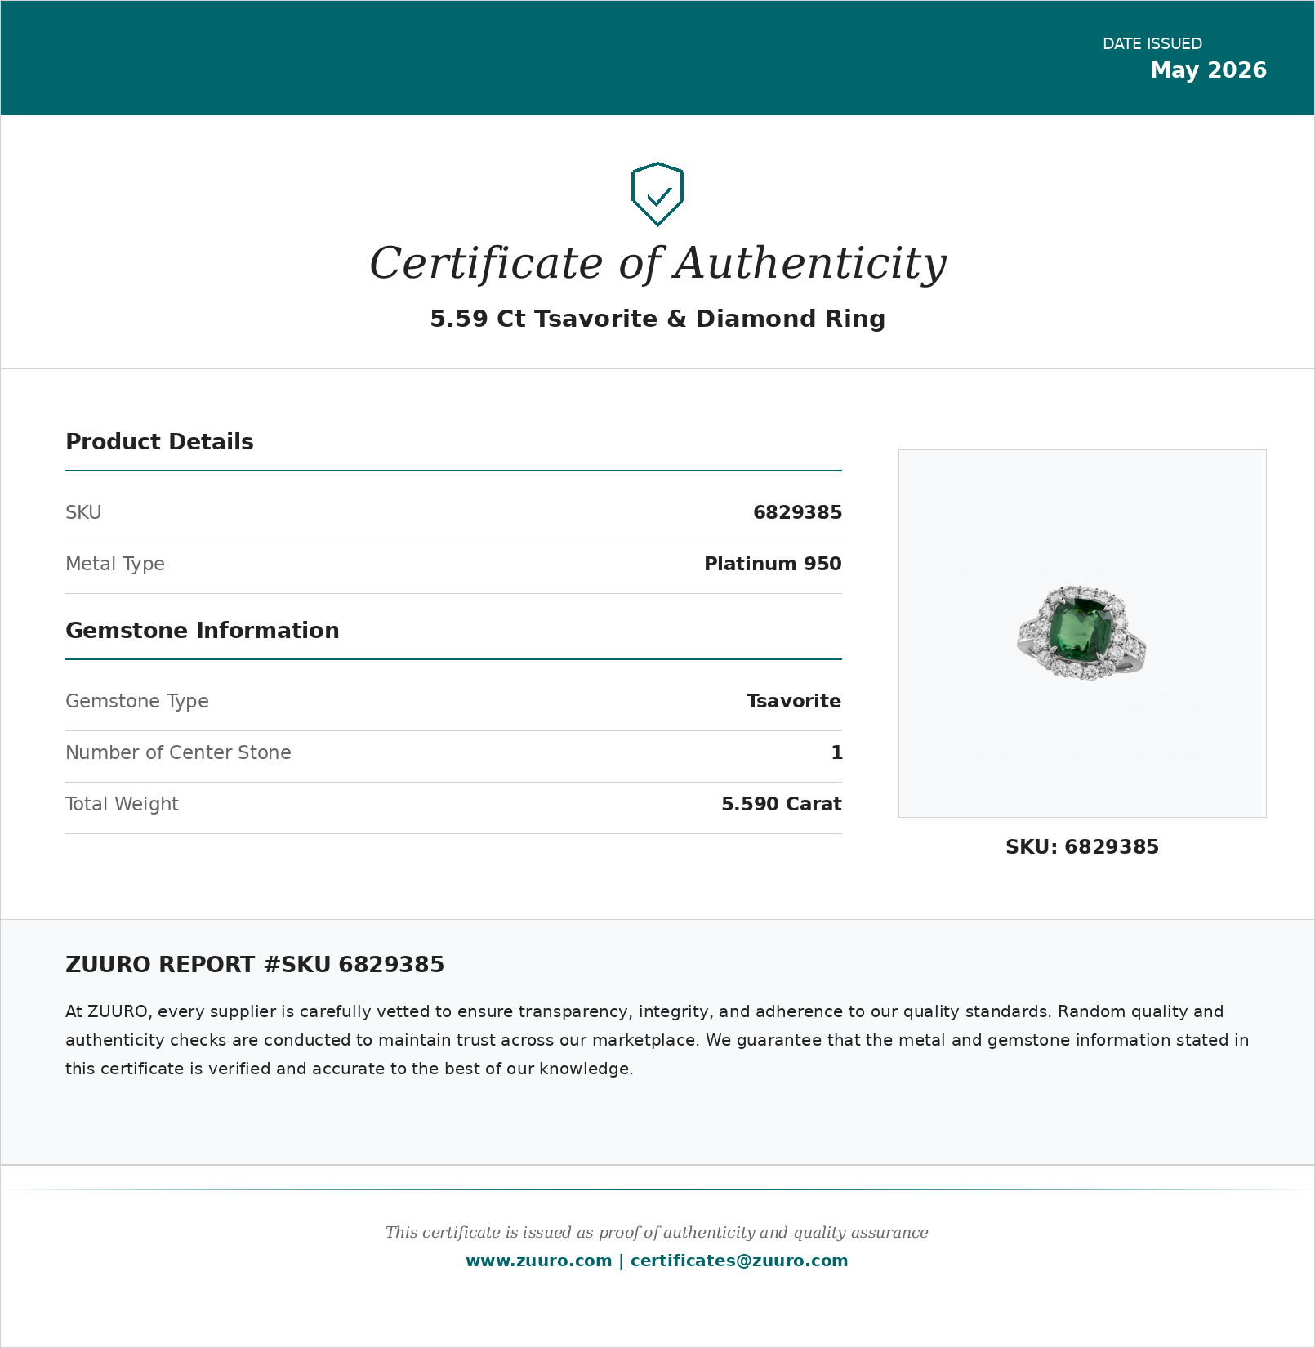Image resolution: width=1315 pixels, height=1348 pixels.
Task: Open the www.zuuro.com link
Action: [x=538, y=1261]
